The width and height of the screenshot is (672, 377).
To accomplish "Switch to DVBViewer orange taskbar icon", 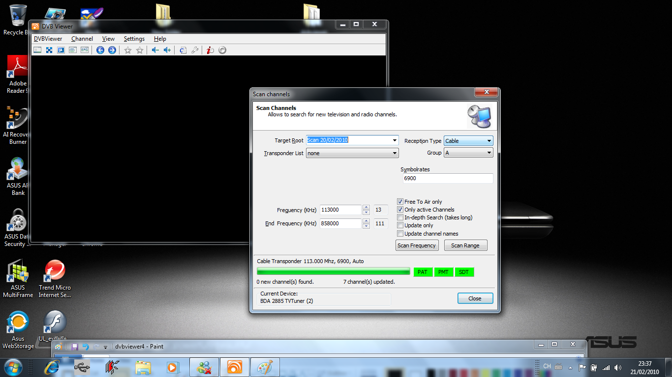I will (235, 367).
